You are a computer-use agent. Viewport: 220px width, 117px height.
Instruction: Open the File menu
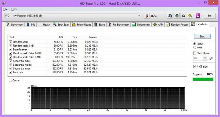click(5, 9)
